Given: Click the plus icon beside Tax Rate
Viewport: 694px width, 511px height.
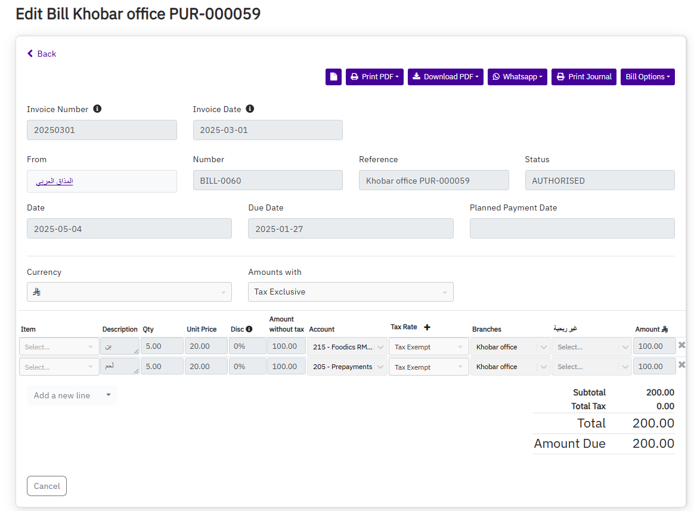Looking at the screenshot, I should click(427, 327).
